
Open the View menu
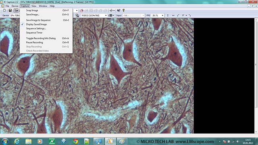(x=34, y=6)
